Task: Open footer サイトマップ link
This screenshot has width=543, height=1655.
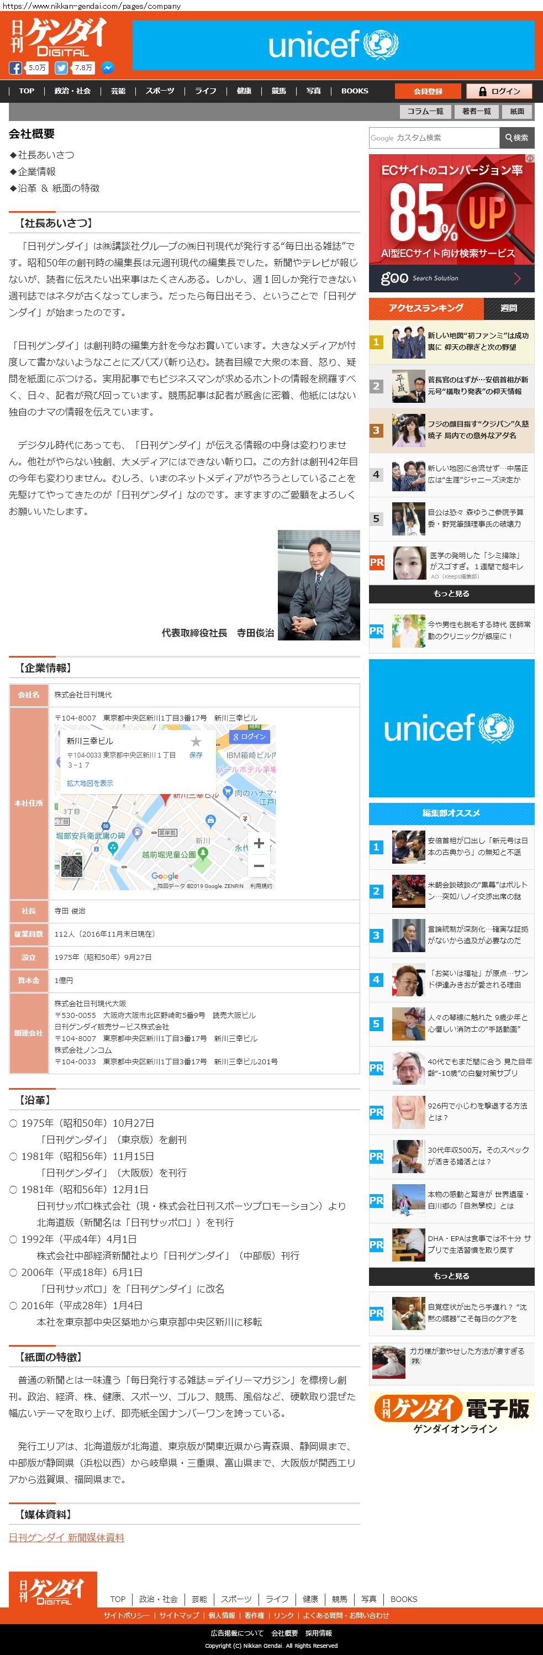Action: point(178,1615)
